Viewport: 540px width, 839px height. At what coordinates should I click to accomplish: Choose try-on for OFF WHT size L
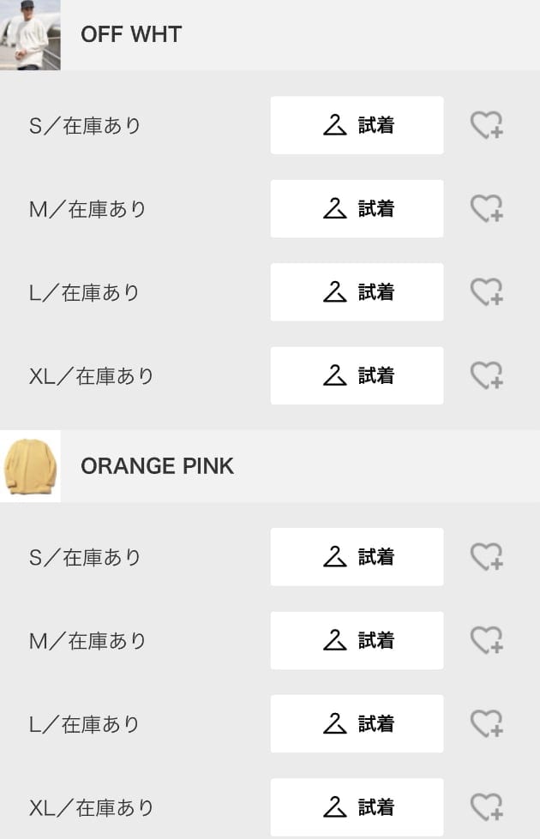pyautogui.click(x=357, y=292)
